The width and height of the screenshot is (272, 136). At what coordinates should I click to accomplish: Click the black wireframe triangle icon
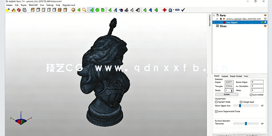127,10
